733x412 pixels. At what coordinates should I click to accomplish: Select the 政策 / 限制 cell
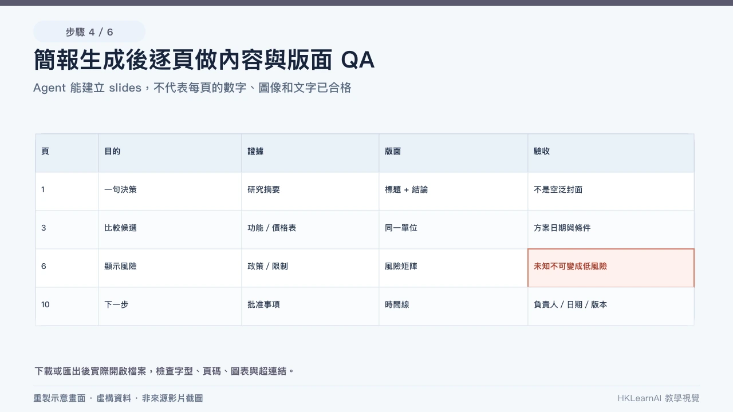pyautogui.click(x=310, y=268)
